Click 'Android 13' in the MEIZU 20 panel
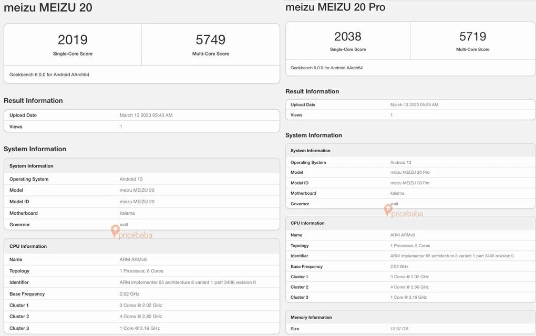 pos(131,179)
